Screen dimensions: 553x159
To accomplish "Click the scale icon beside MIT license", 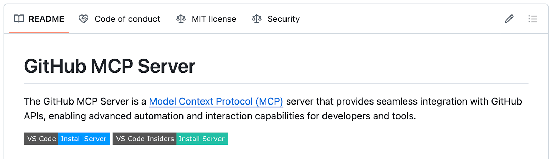I will coord(181,19).
